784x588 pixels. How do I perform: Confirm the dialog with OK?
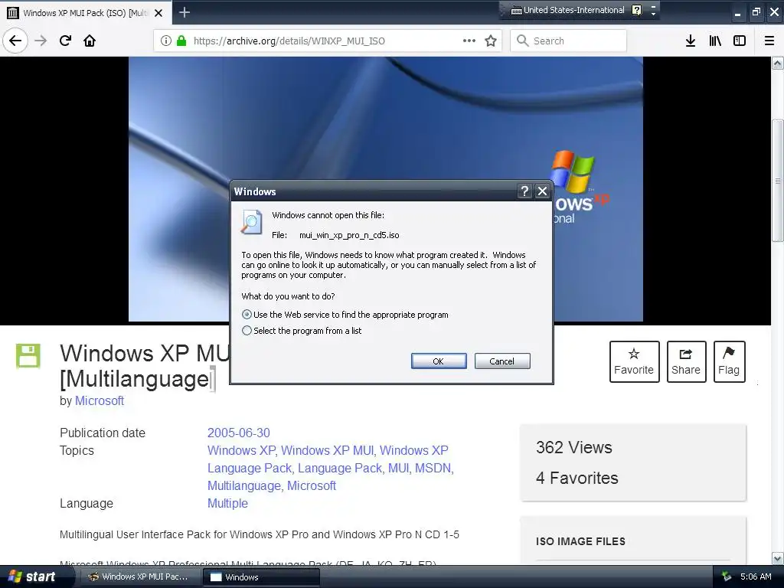pyautogui.click(x=439, y=361)
